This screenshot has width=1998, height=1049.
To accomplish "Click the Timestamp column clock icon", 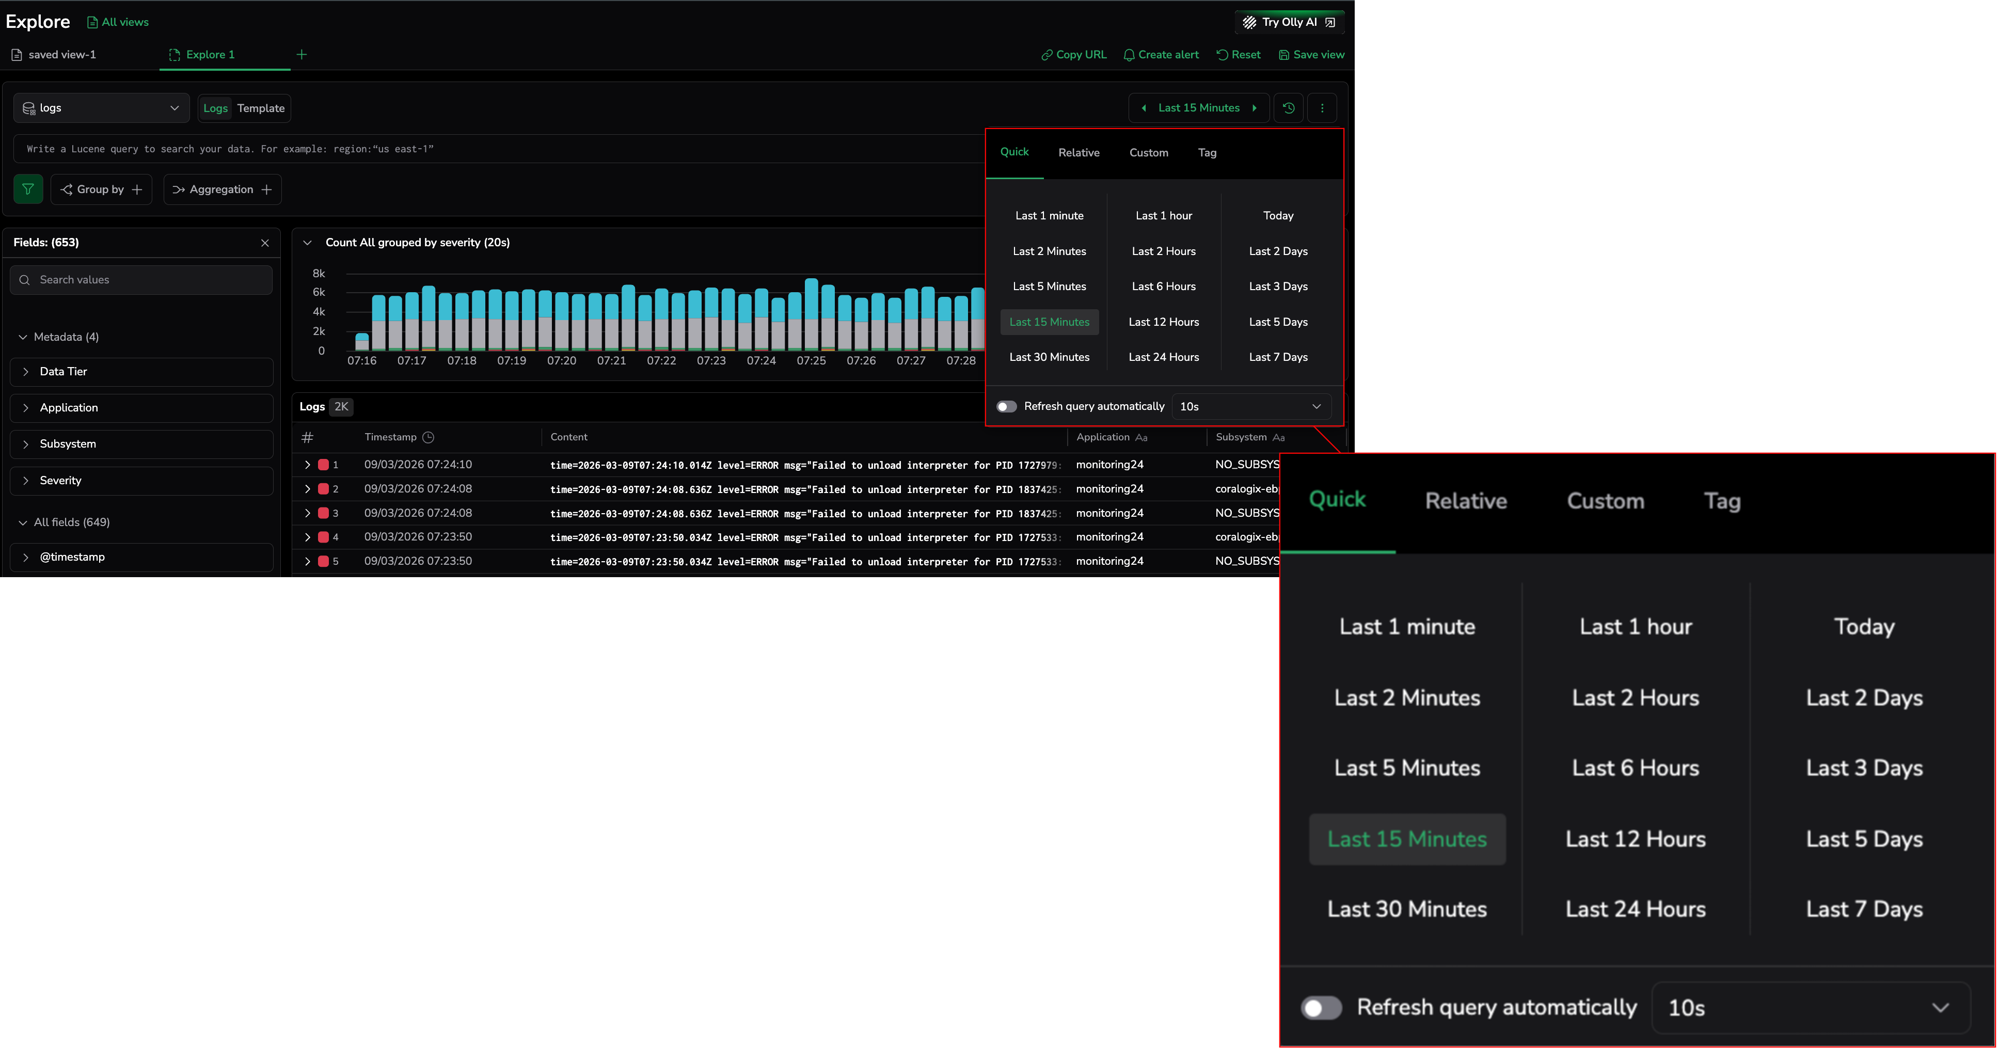I will click(428, 437).
